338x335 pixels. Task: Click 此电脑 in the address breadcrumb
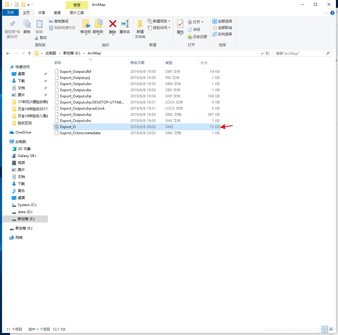coord(51,53)
